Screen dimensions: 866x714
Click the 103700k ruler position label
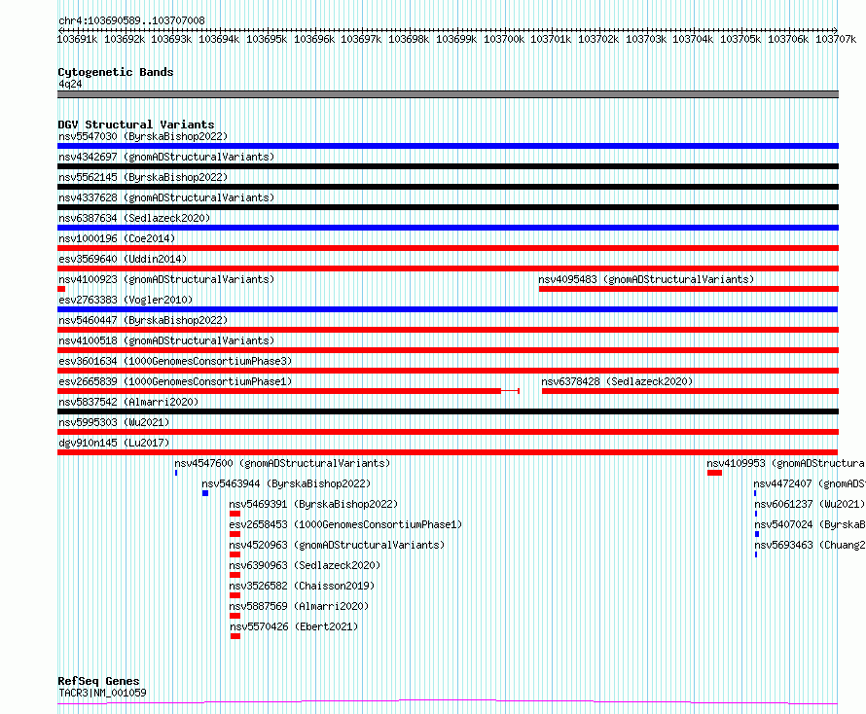[x=504, y=39]
